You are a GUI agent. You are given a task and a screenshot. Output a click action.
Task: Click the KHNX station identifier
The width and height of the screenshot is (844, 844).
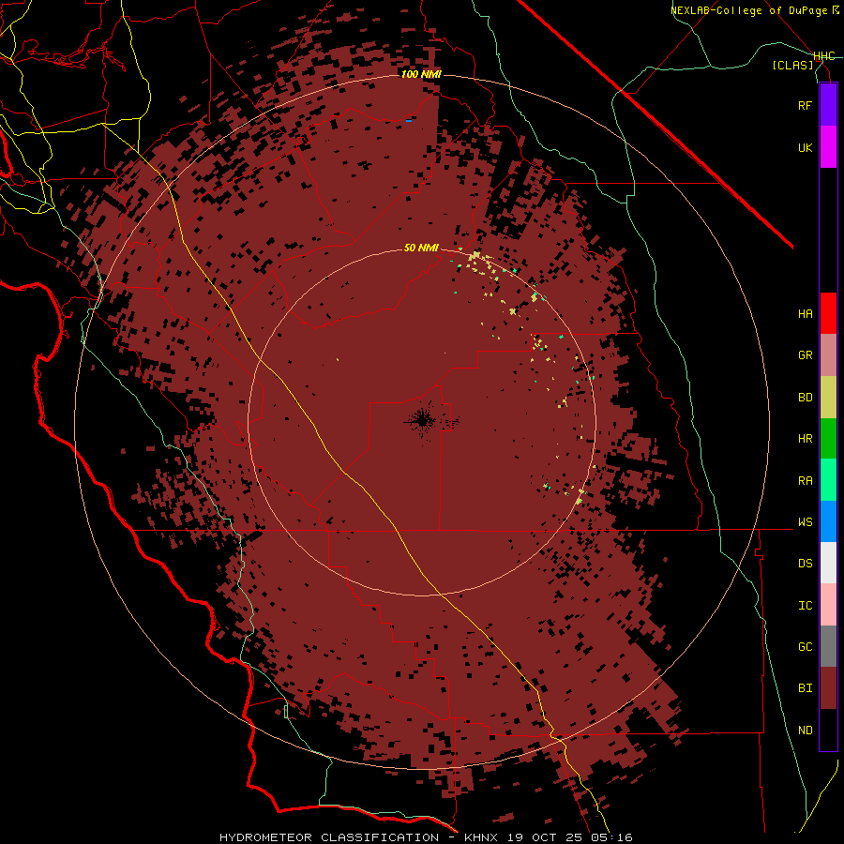[x=481, y=837]
